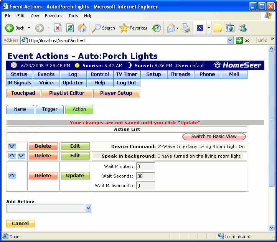Expand the Links toolbar chevron
The image size is (277, 242).
tap(272, 38)
